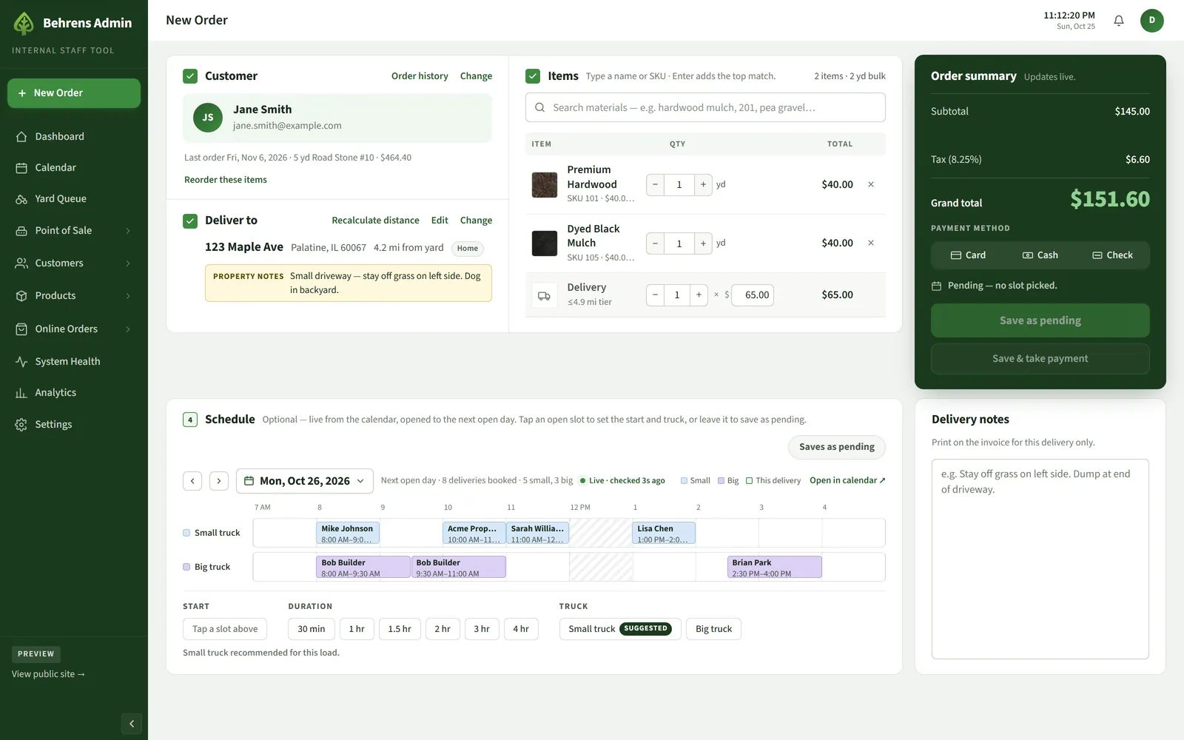Remove Dyed Black Mulch from the items

coord(871,243)
